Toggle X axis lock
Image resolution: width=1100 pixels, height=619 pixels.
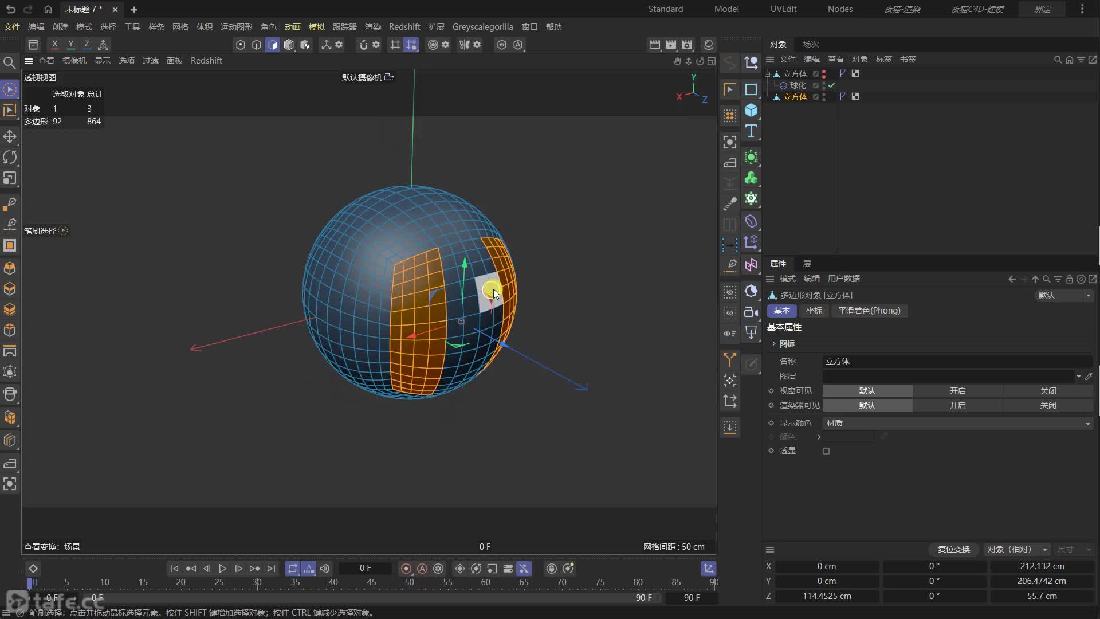point(54,45)
